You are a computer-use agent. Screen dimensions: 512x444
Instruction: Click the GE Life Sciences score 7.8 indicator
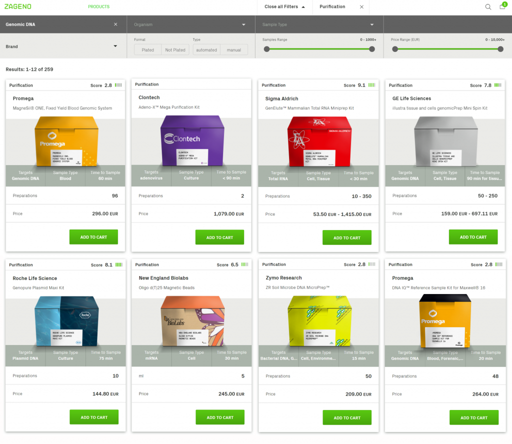(x=485, y=85)
